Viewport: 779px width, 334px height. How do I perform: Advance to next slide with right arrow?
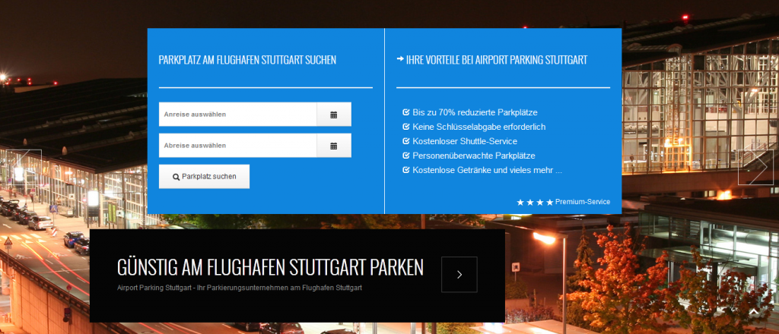click(755, 167)
